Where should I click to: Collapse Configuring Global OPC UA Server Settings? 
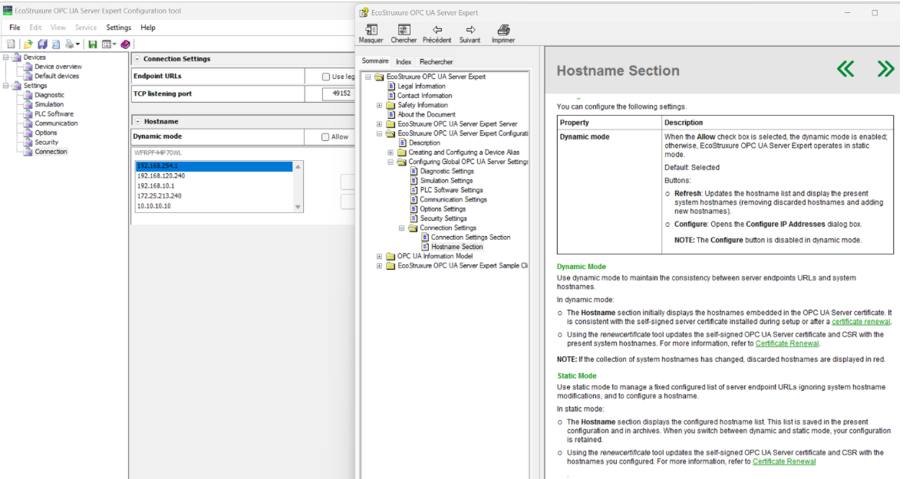(391, 162)
